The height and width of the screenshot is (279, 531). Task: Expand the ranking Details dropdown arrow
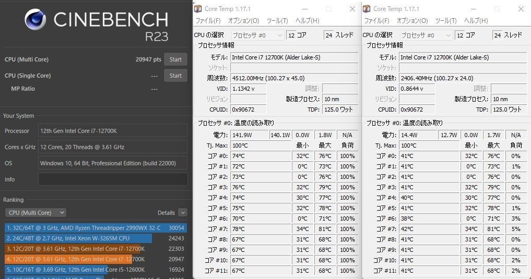(183, 213)
